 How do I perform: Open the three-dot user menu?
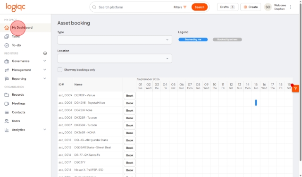pos(290,7)
